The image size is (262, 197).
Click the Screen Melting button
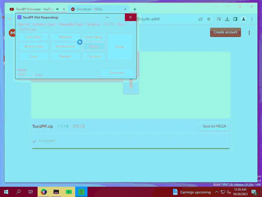tap(94, 37)
